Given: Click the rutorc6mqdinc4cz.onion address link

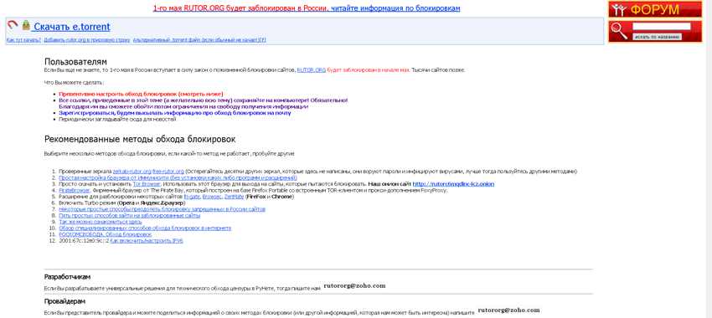Looking at the screenshot, I should click(x=453, y=184).
